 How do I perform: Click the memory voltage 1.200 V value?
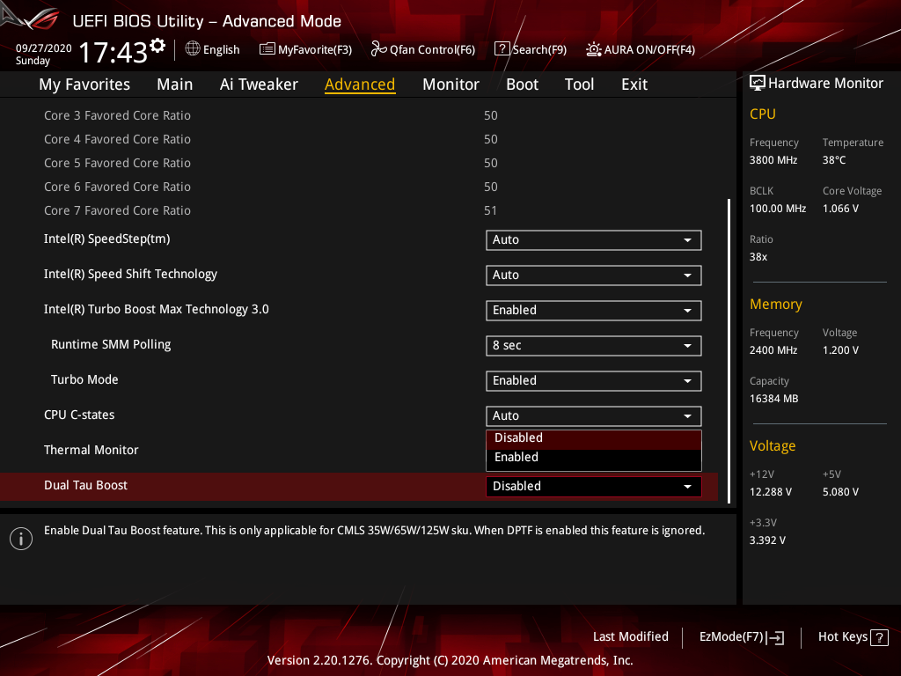840,350
